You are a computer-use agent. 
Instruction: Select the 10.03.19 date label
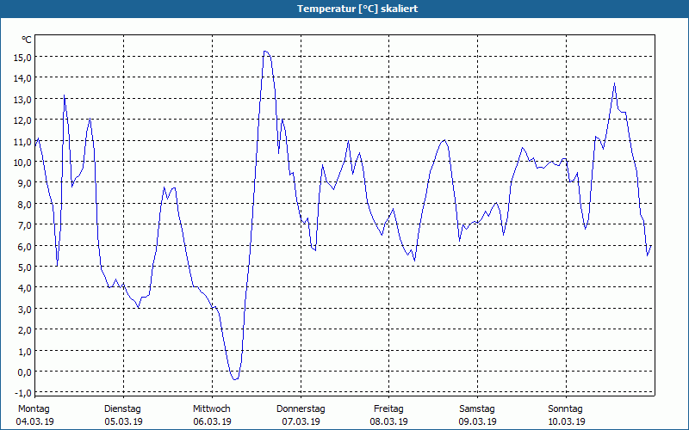[566, 421]
